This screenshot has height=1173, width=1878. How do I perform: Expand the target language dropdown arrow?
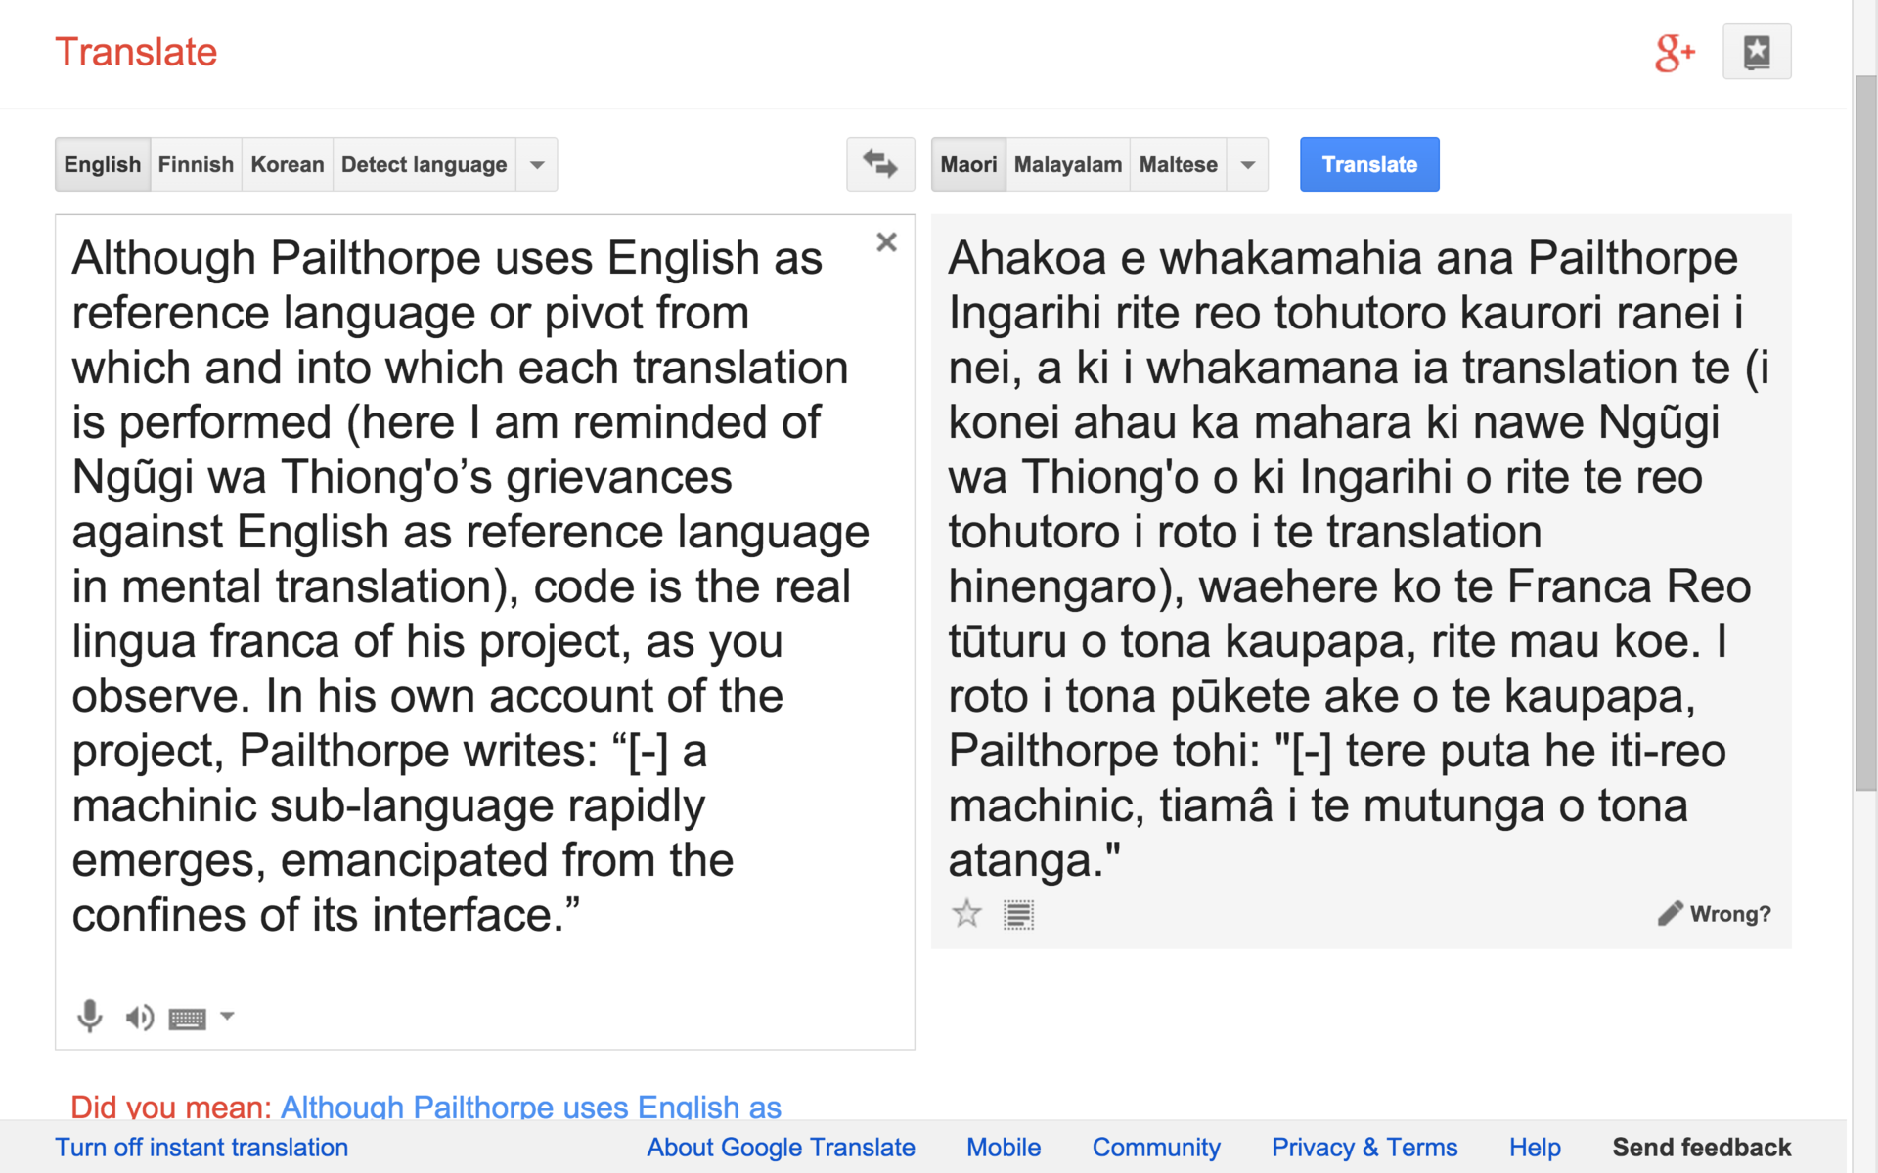coord(1248,164)
